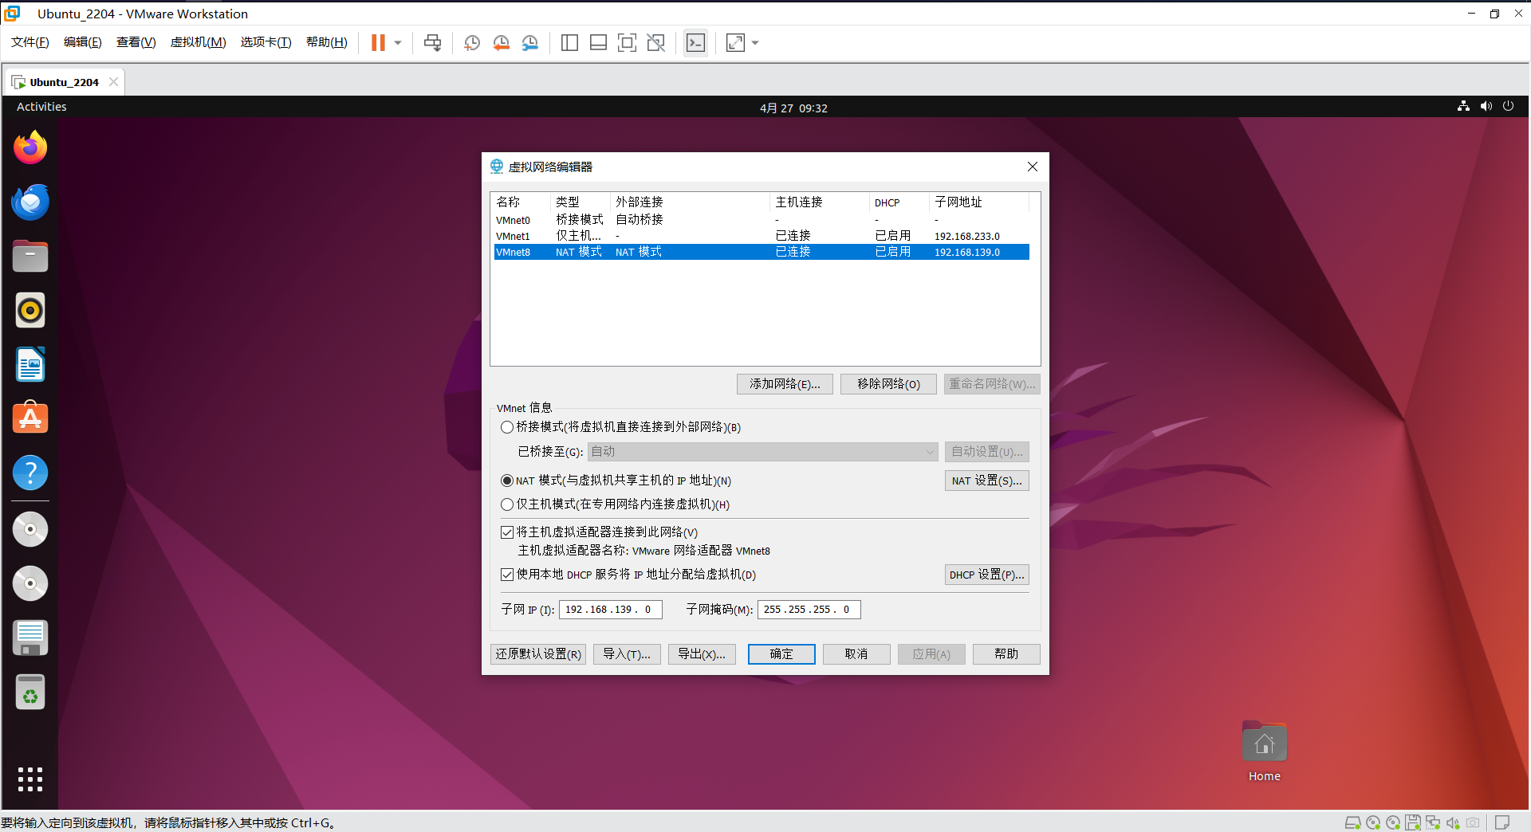This screenshot has width=1531, height=832.
Task: Open the 文件(F) menu
Action: pos(30,42)
